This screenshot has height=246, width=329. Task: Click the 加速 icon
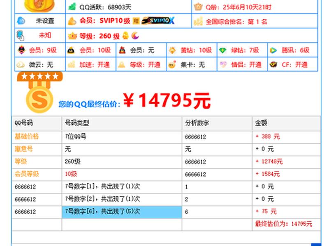point(71,64)
